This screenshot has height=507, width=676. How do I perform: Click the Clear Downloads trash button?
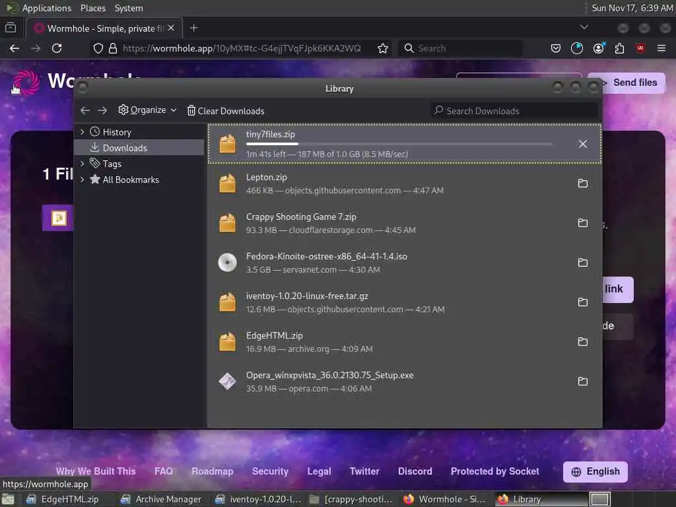coord(226,111)
